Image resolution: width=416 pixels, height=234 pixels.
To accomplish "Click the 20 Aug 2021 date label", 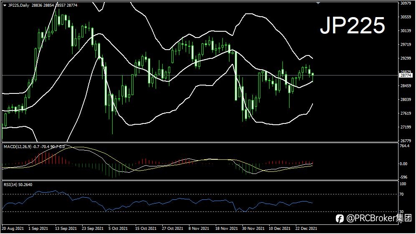I will [x=13, y=229].
